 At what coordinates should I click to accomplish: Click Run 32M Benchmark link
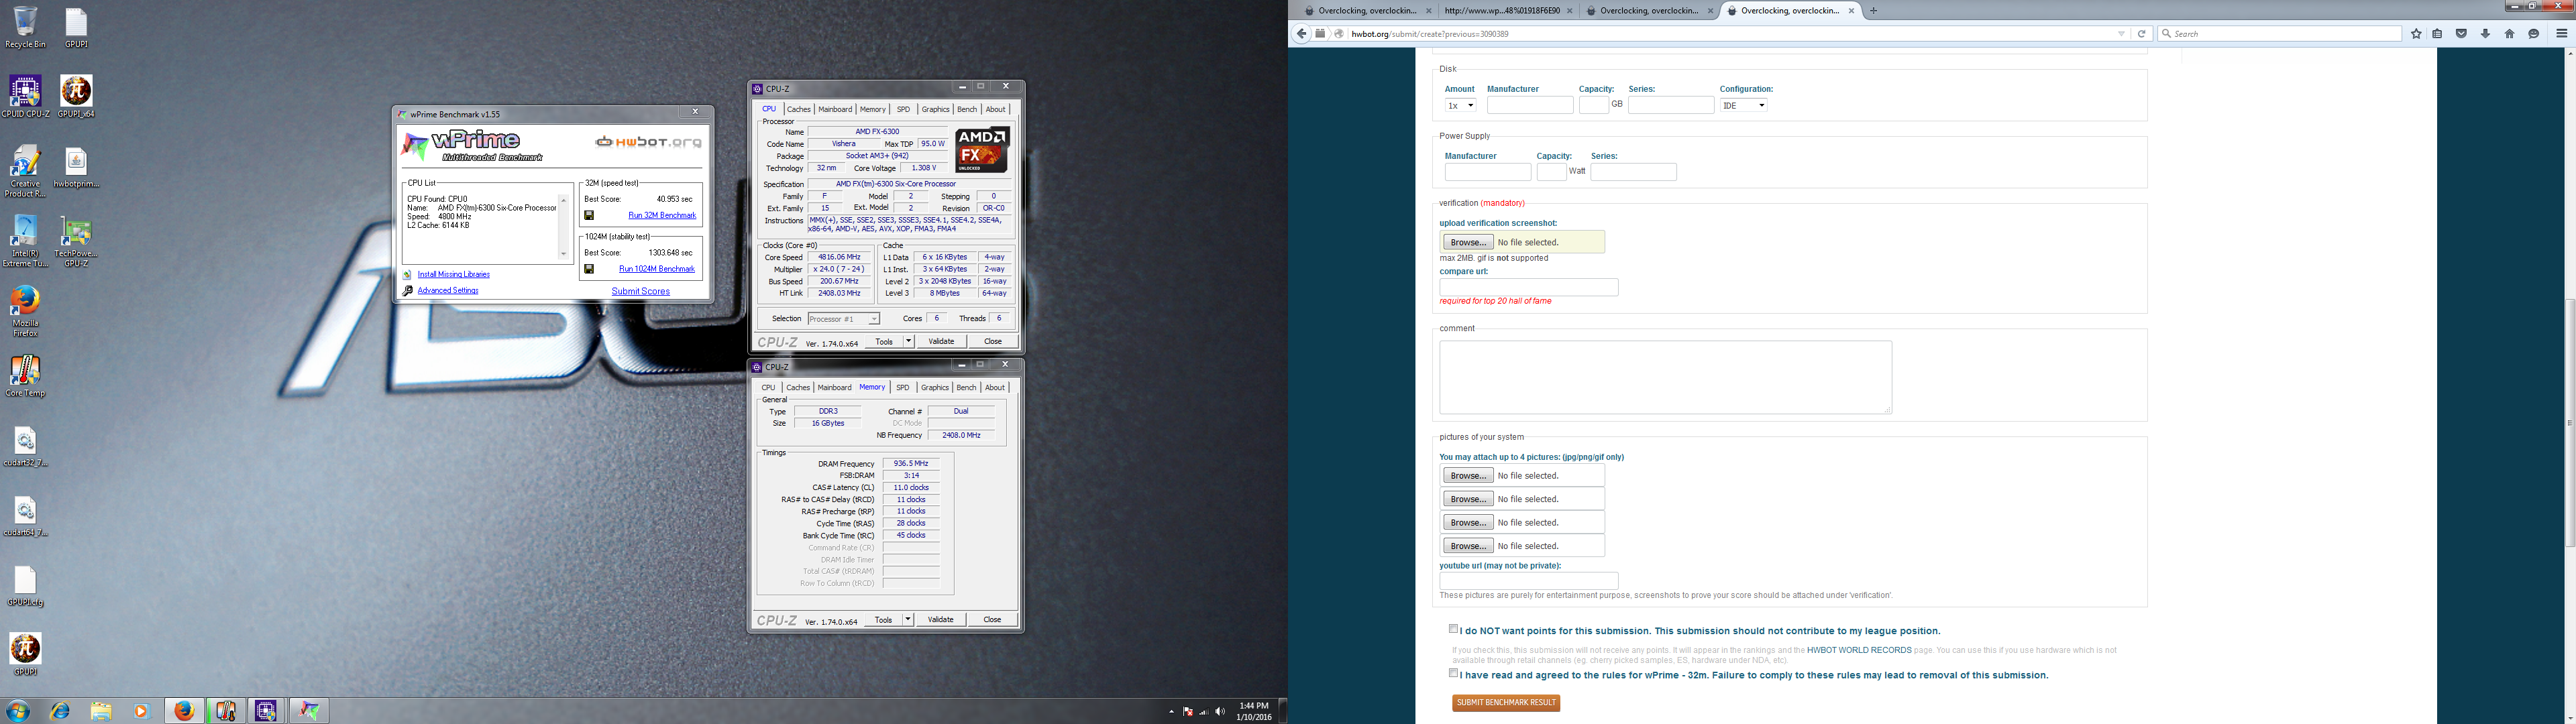tap(662, 215)
